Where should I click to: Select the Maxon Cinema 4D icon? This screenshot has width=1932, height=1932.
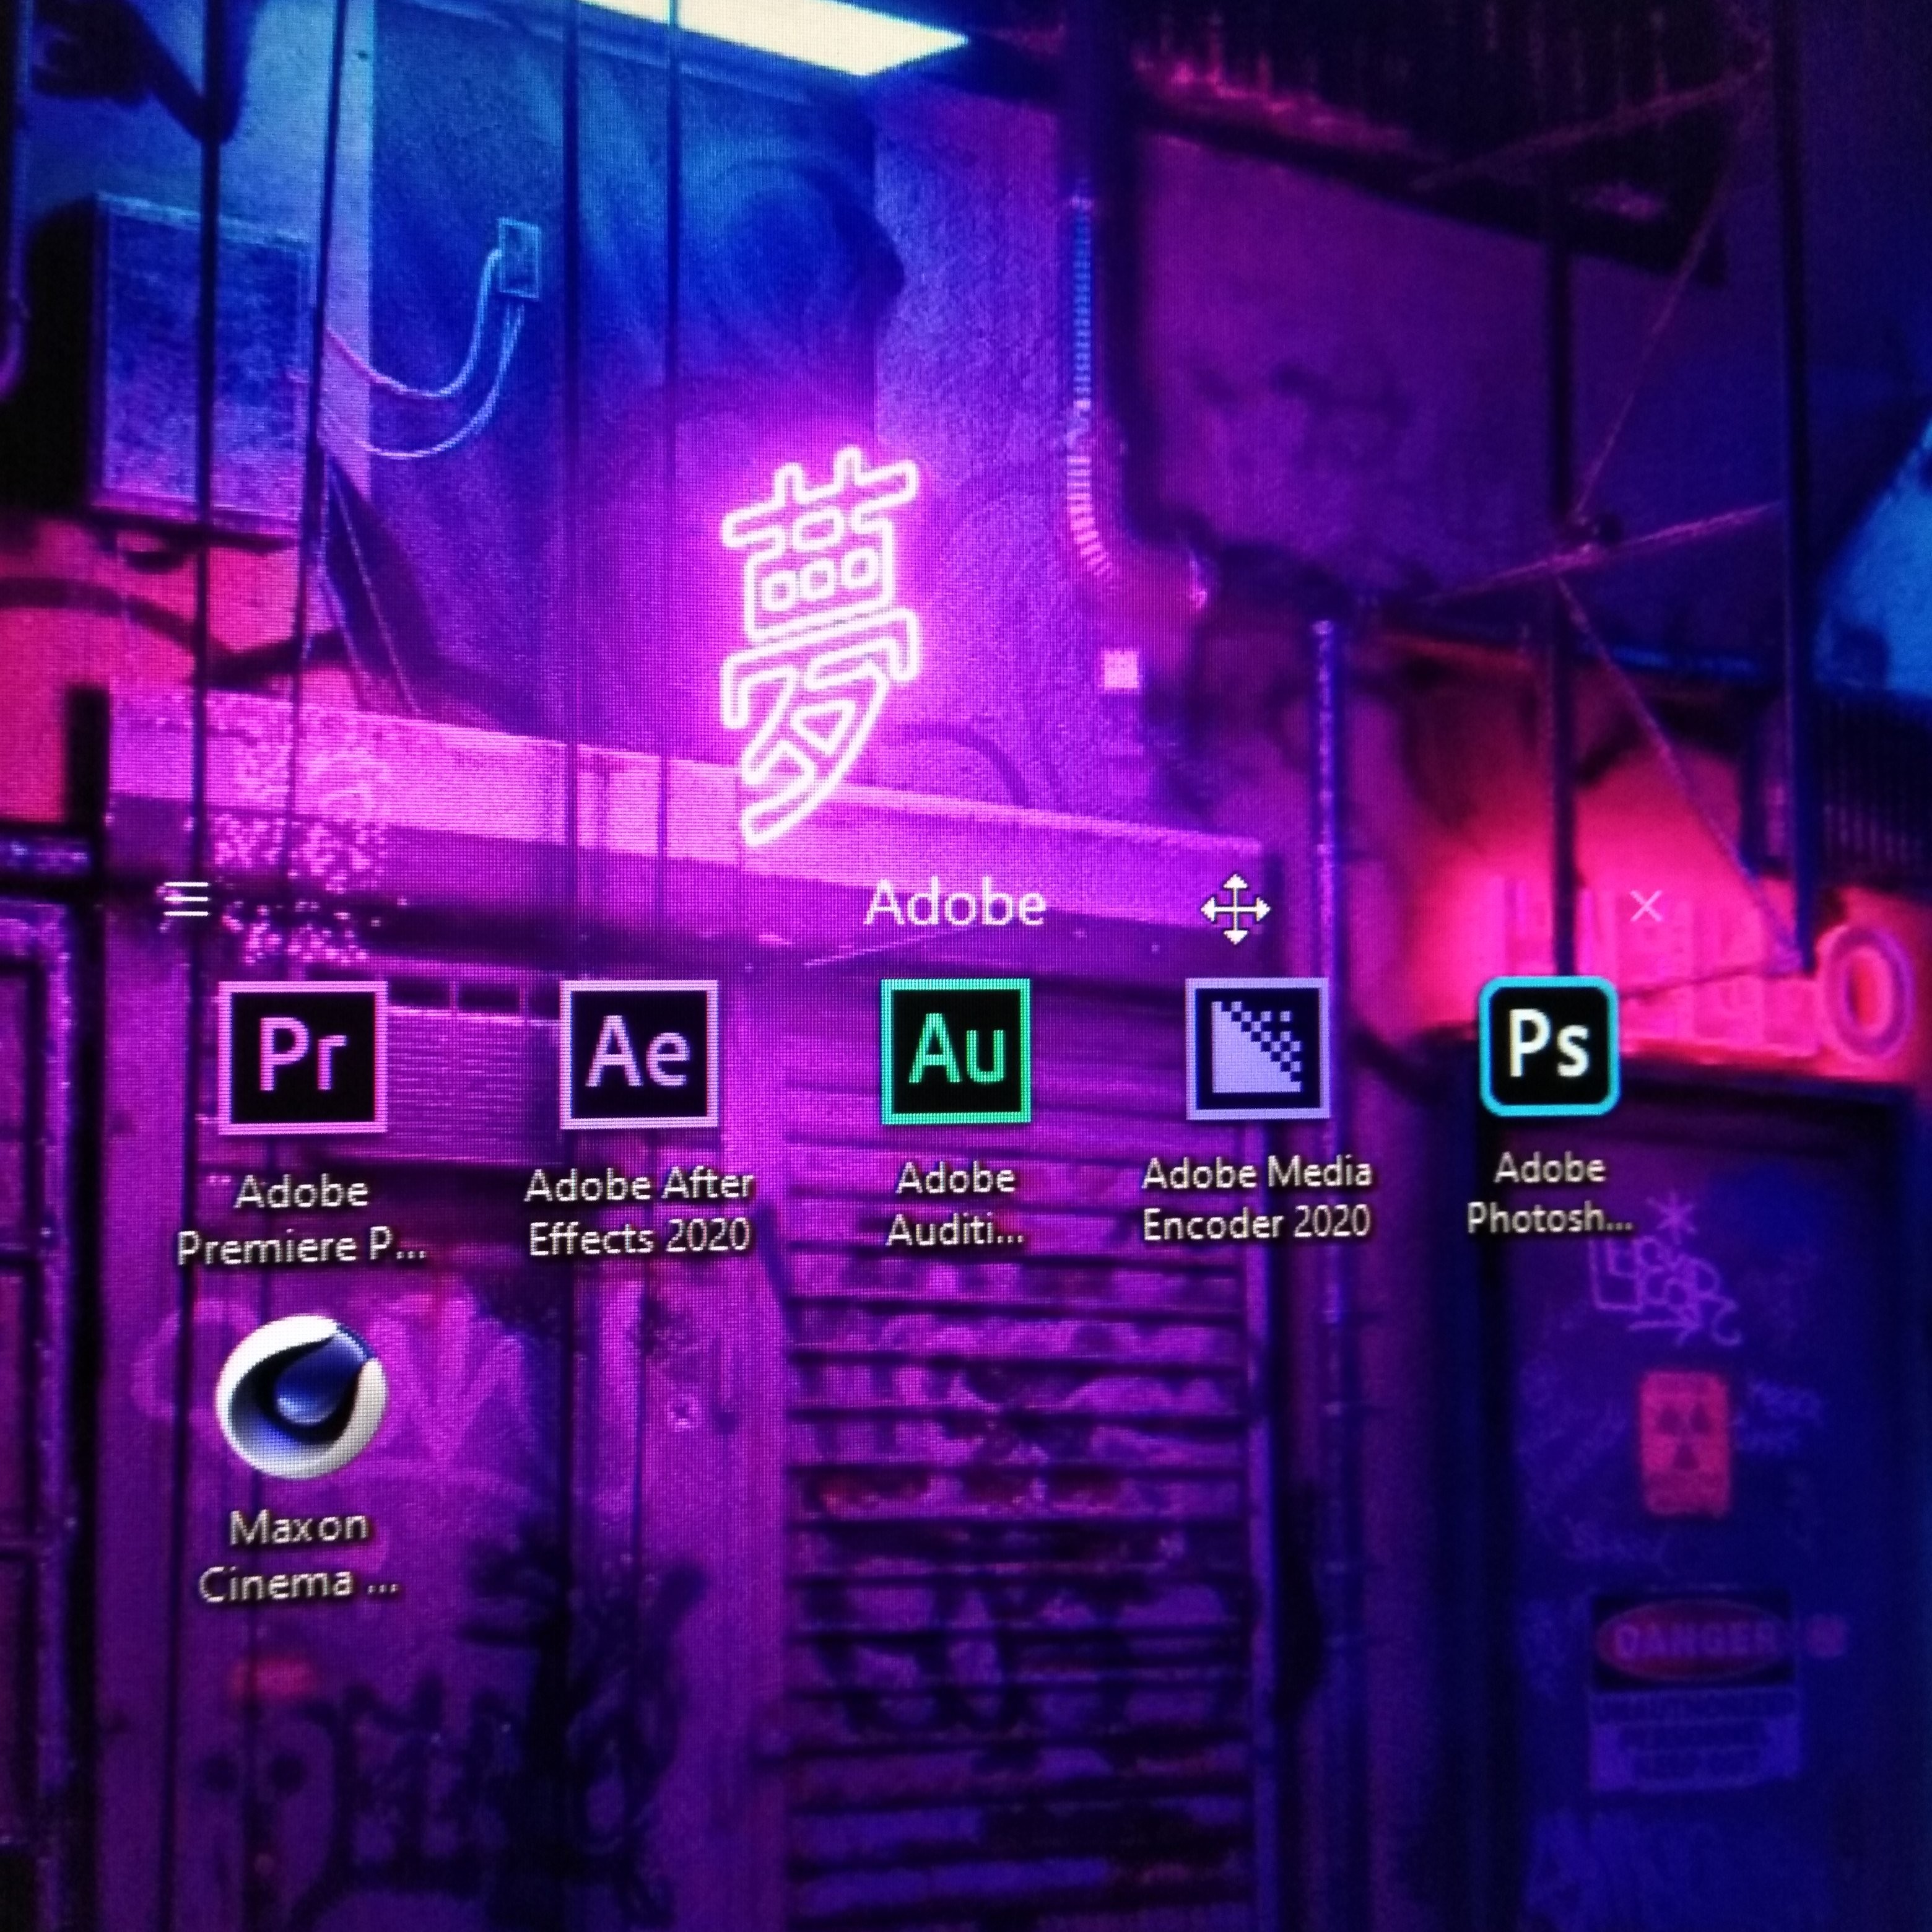coord(301,1397)
